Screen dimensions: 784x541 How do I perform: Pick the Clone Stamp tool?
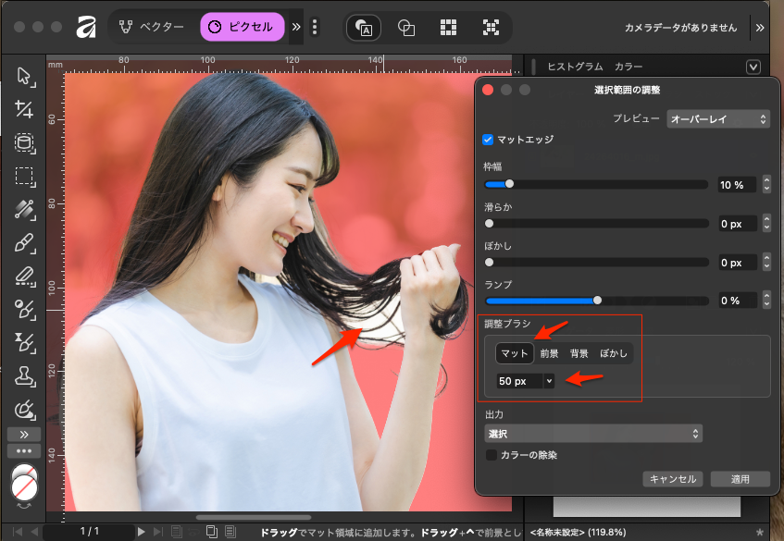point(25,375)
